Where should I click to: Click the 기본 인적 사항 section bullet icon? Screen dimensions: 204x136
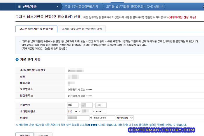[x=17, y=59]
